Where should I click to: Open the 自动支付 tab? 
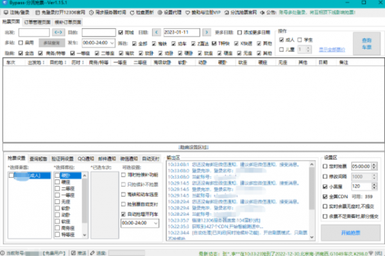coord(151,159)
